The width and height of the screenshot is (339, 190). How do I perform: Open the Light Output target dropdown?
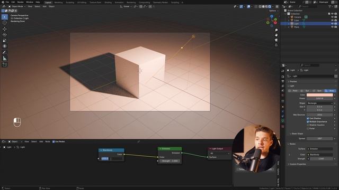pyautogui.click(x=219, y=154)
